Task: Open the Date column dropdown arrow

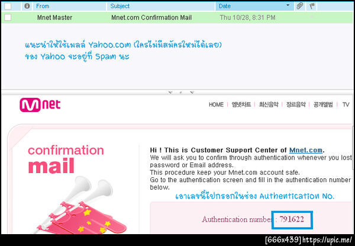Action: tap(288, 5)
